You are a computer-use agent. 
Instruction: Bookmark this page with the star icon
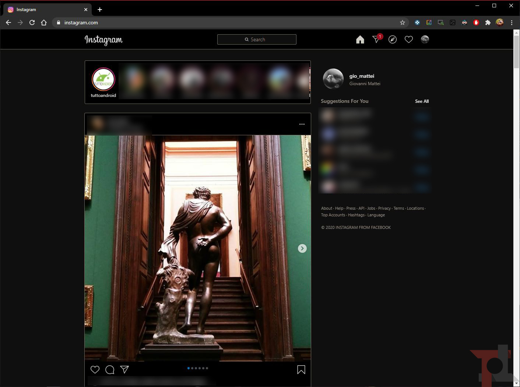403,22
